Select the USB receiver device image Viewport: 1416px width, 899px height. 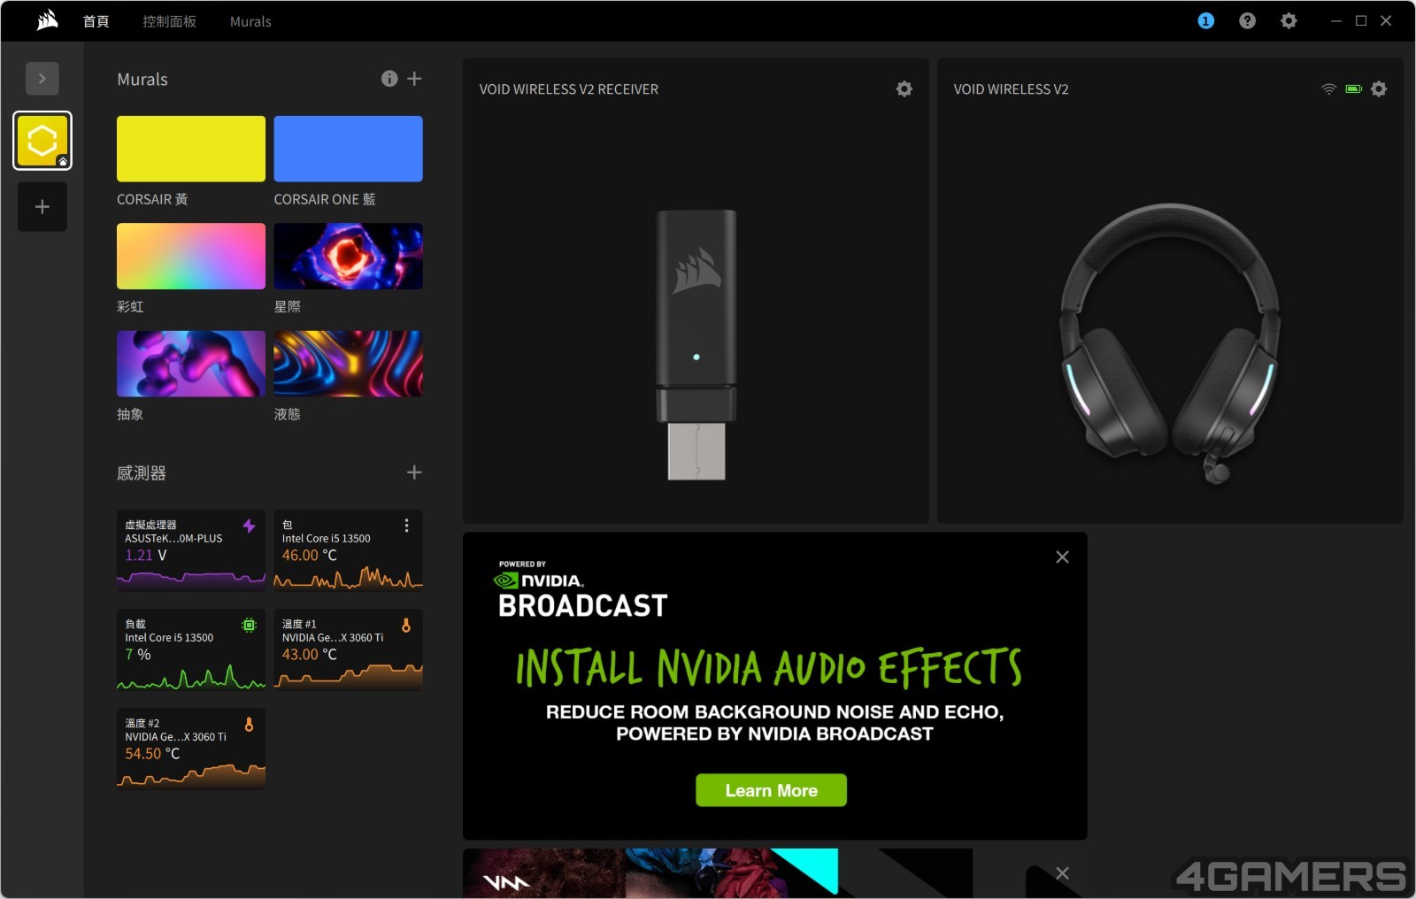tap(696, 345)
